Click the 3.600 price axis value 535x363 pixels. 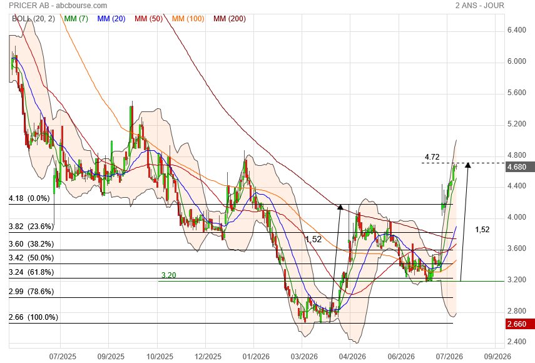(x=517, y=248)
